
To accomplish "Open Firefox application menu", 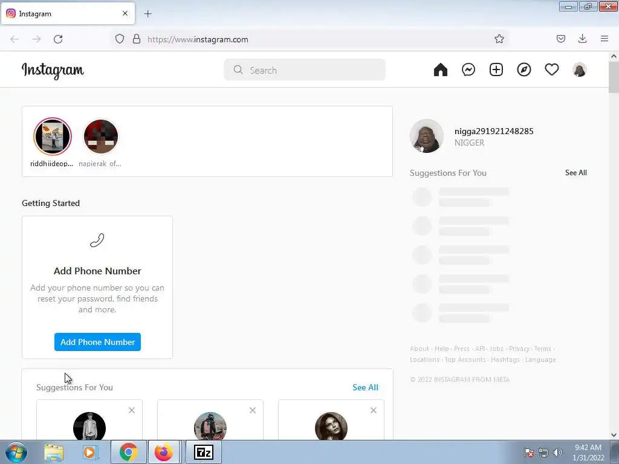I will coord(604,39).
